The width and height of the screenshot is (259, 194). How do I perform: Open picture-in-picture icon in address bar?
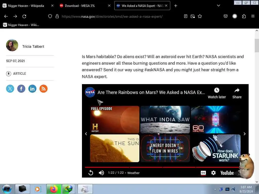click(x=192, y=16)
